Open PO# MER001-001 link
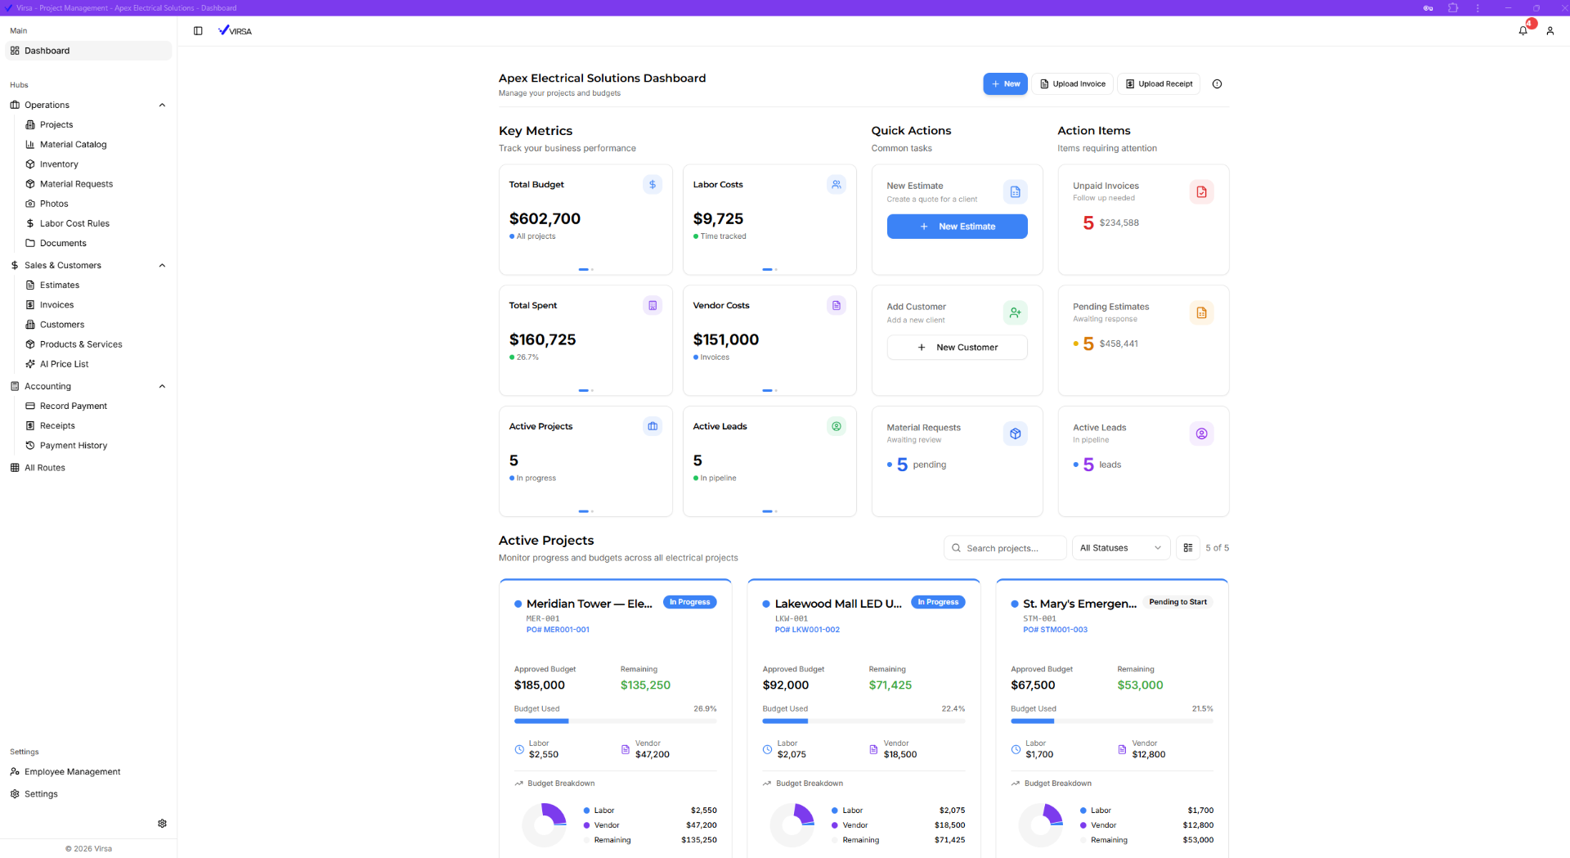Image resolution: width=1570 pixels, height=858 pixels. [558, 630]
